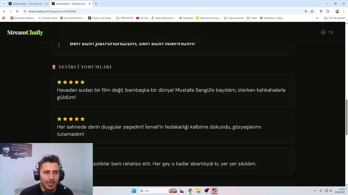Open the Chrome profile avatar
The width and height of the screenshot is (348, 195).
coord(337,11)
